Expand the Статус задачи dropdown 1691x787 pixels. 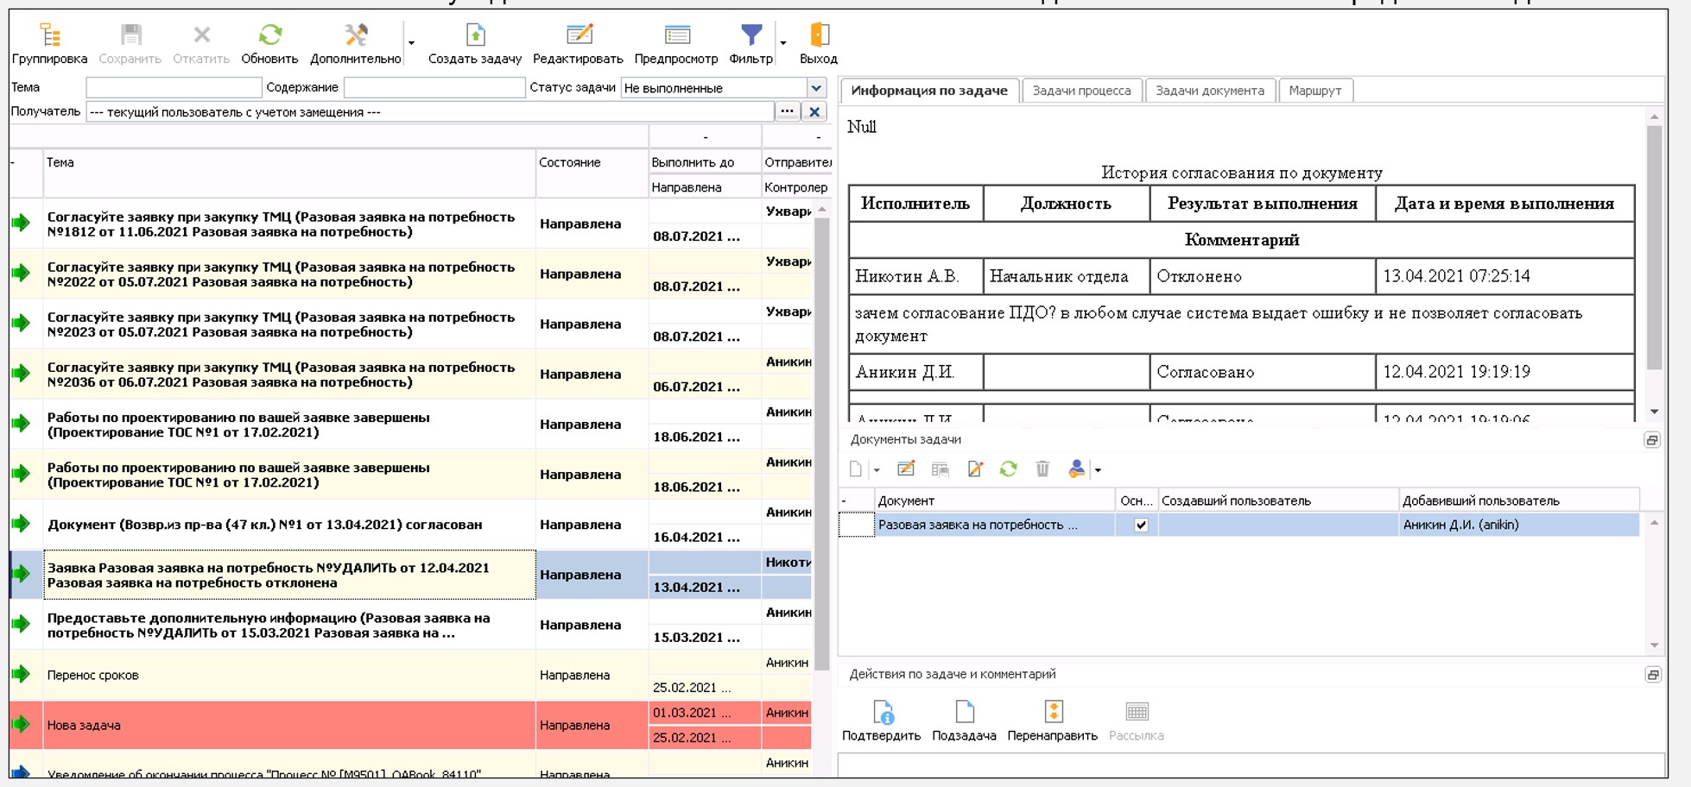tap(816, 88)
